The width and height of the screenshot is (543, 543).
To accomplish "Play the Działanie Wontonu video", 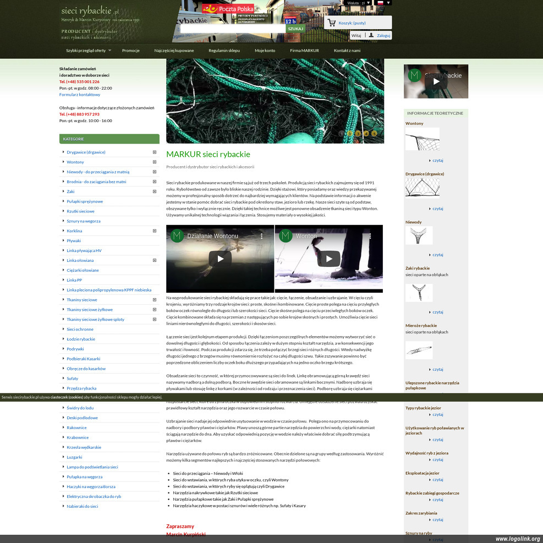I will point(220,259).
